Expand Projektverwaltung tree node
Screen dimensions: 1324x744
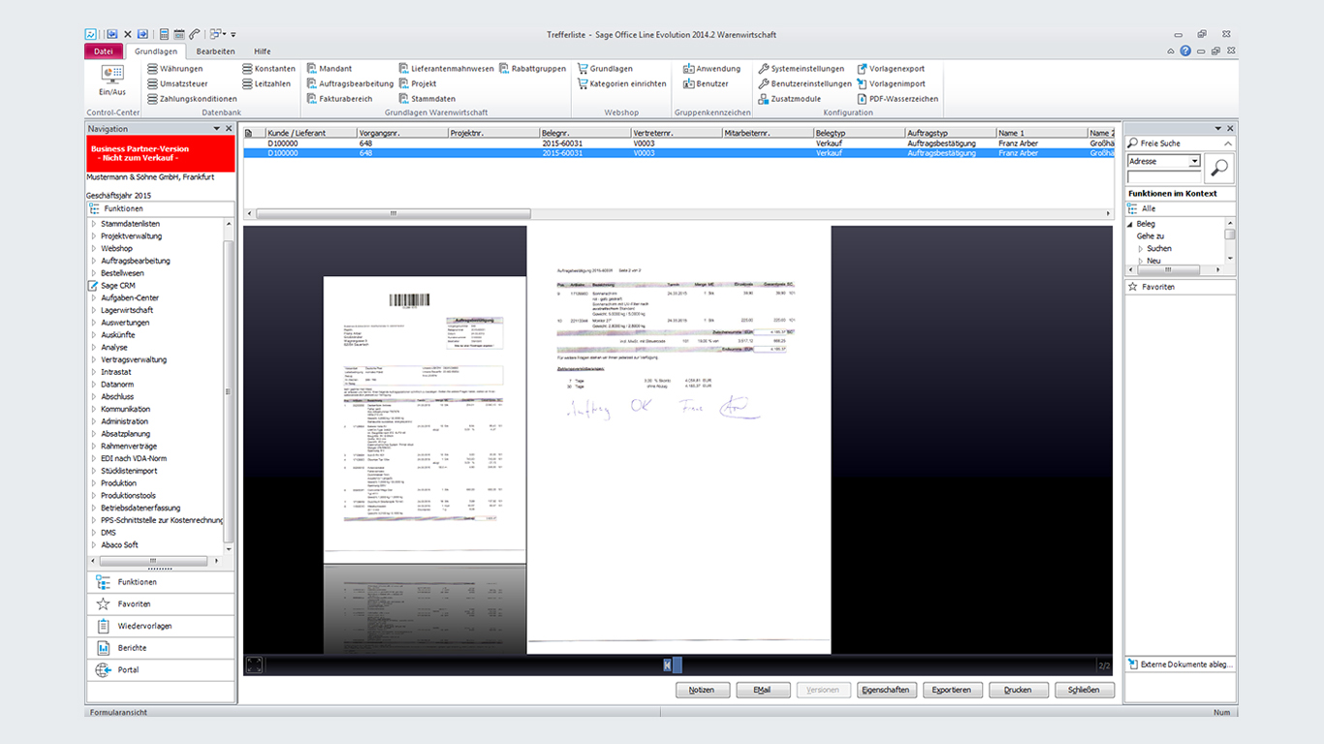pyautogui.click(x=94, y=236)
